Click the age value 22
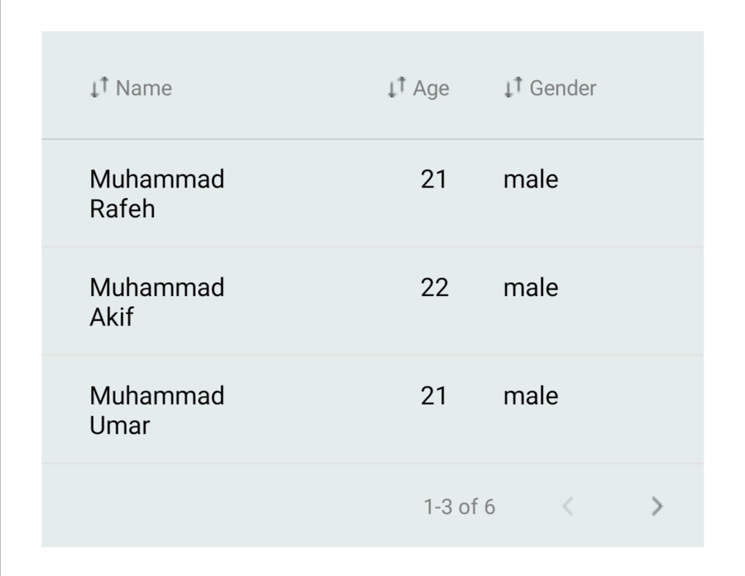 [435, 288]
